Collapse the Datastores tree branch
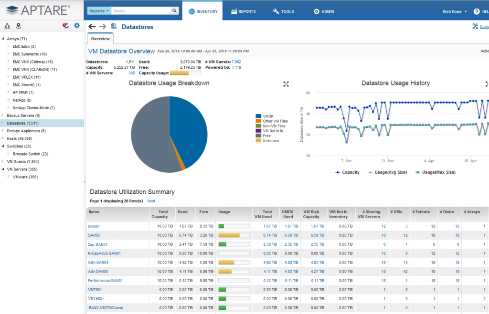This screenshot has width=489, height=314. pos(3,123)
